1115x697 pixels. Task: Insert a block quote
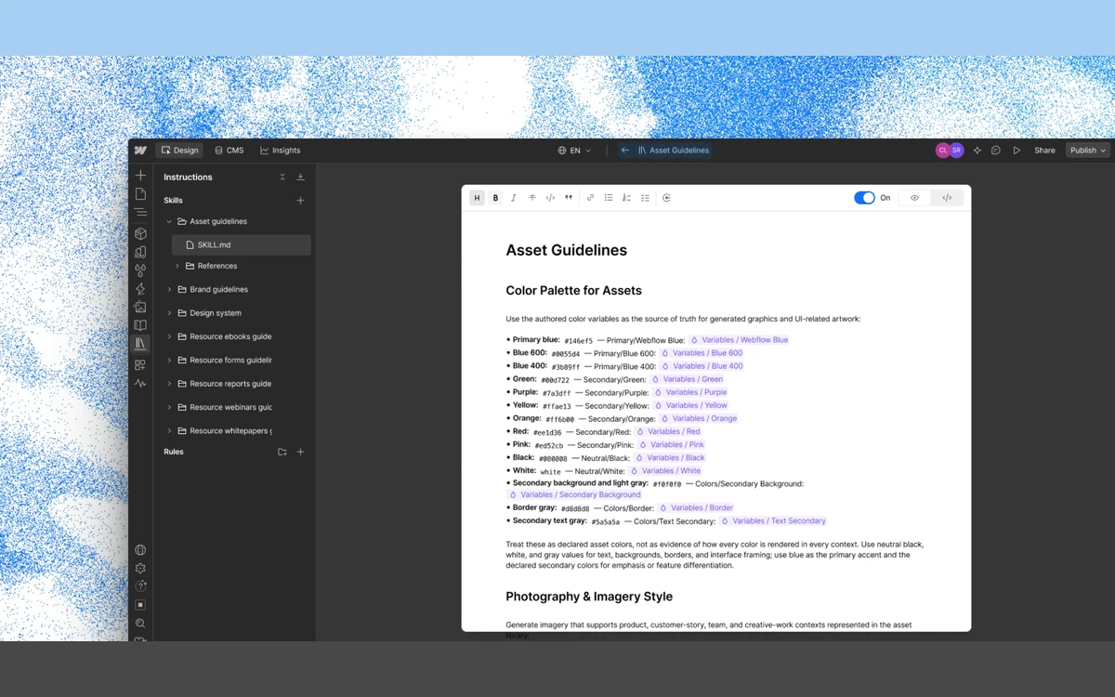coord(569,198)
